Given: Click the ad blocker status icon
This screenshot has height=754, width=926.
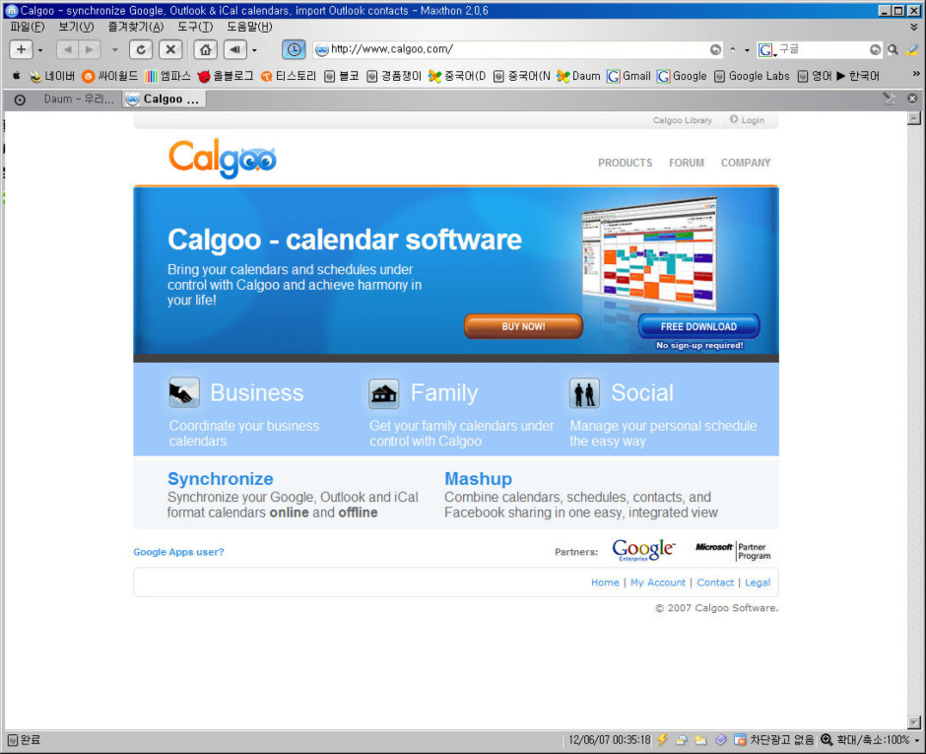Looking at the screenshot, I should coord(740,740).
